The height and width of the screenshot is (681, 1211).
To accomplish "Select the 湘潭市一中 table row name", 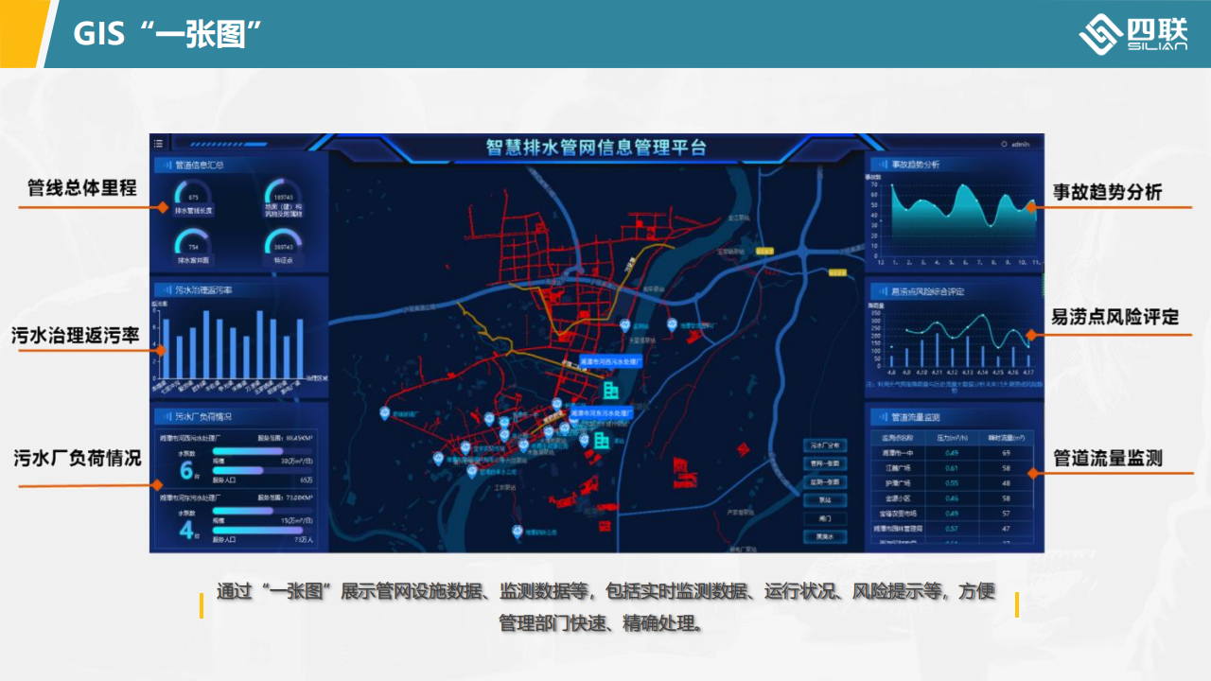I will coord(897,453).
